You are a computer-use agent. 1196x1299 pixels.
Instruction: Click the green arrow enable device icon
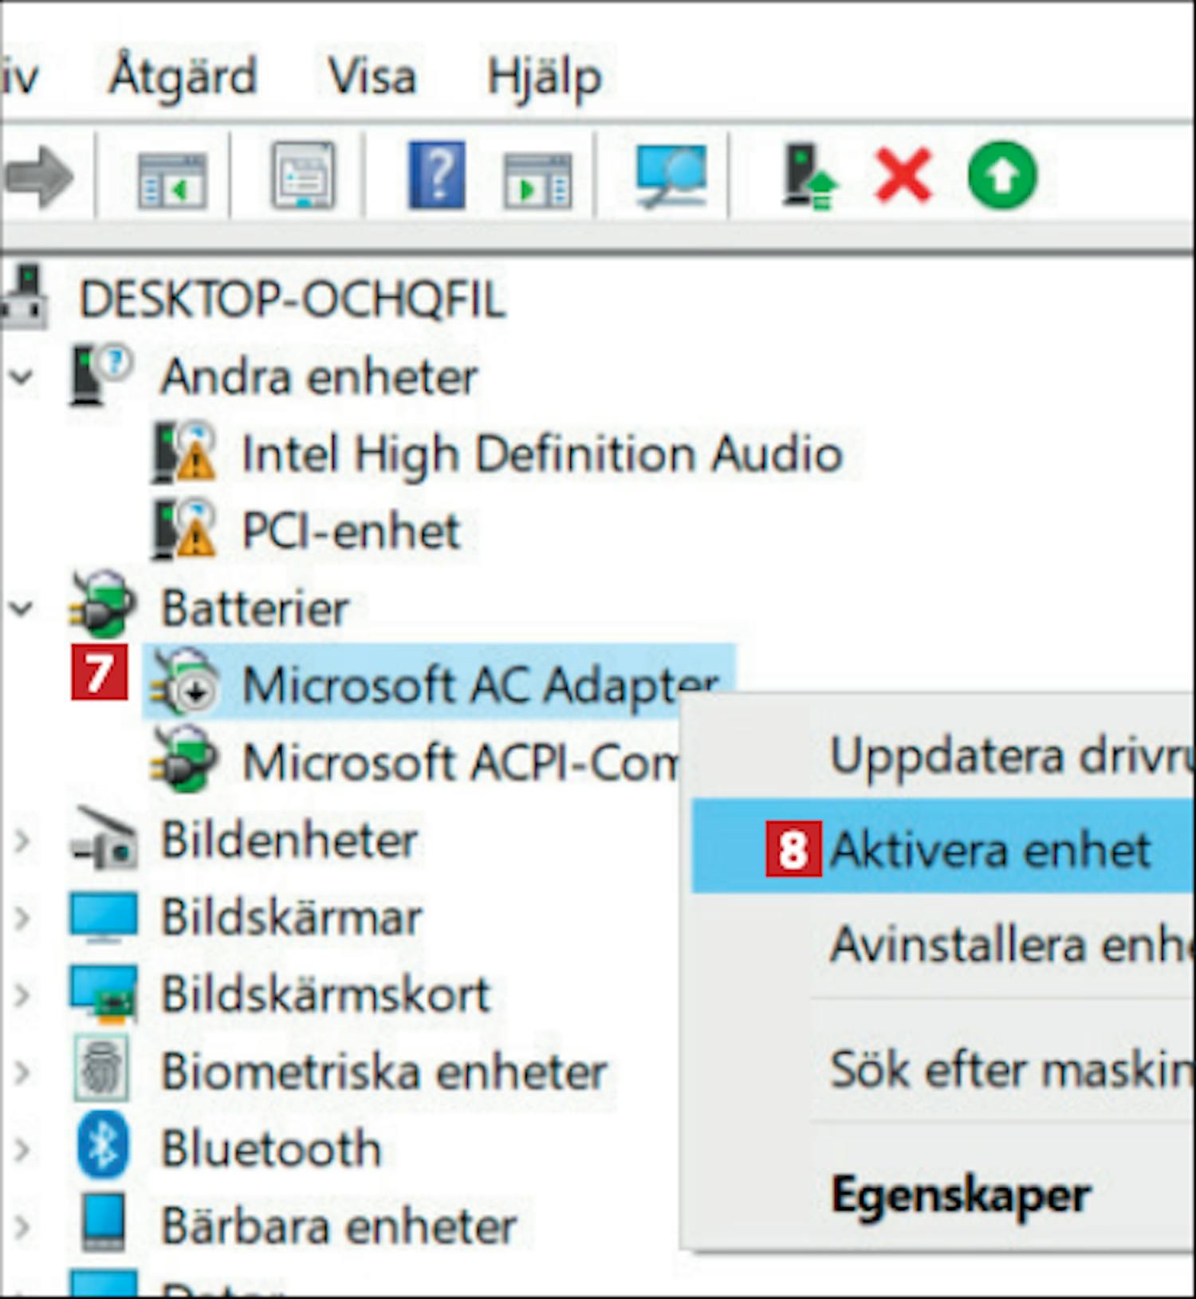(x=1002, y=175)
